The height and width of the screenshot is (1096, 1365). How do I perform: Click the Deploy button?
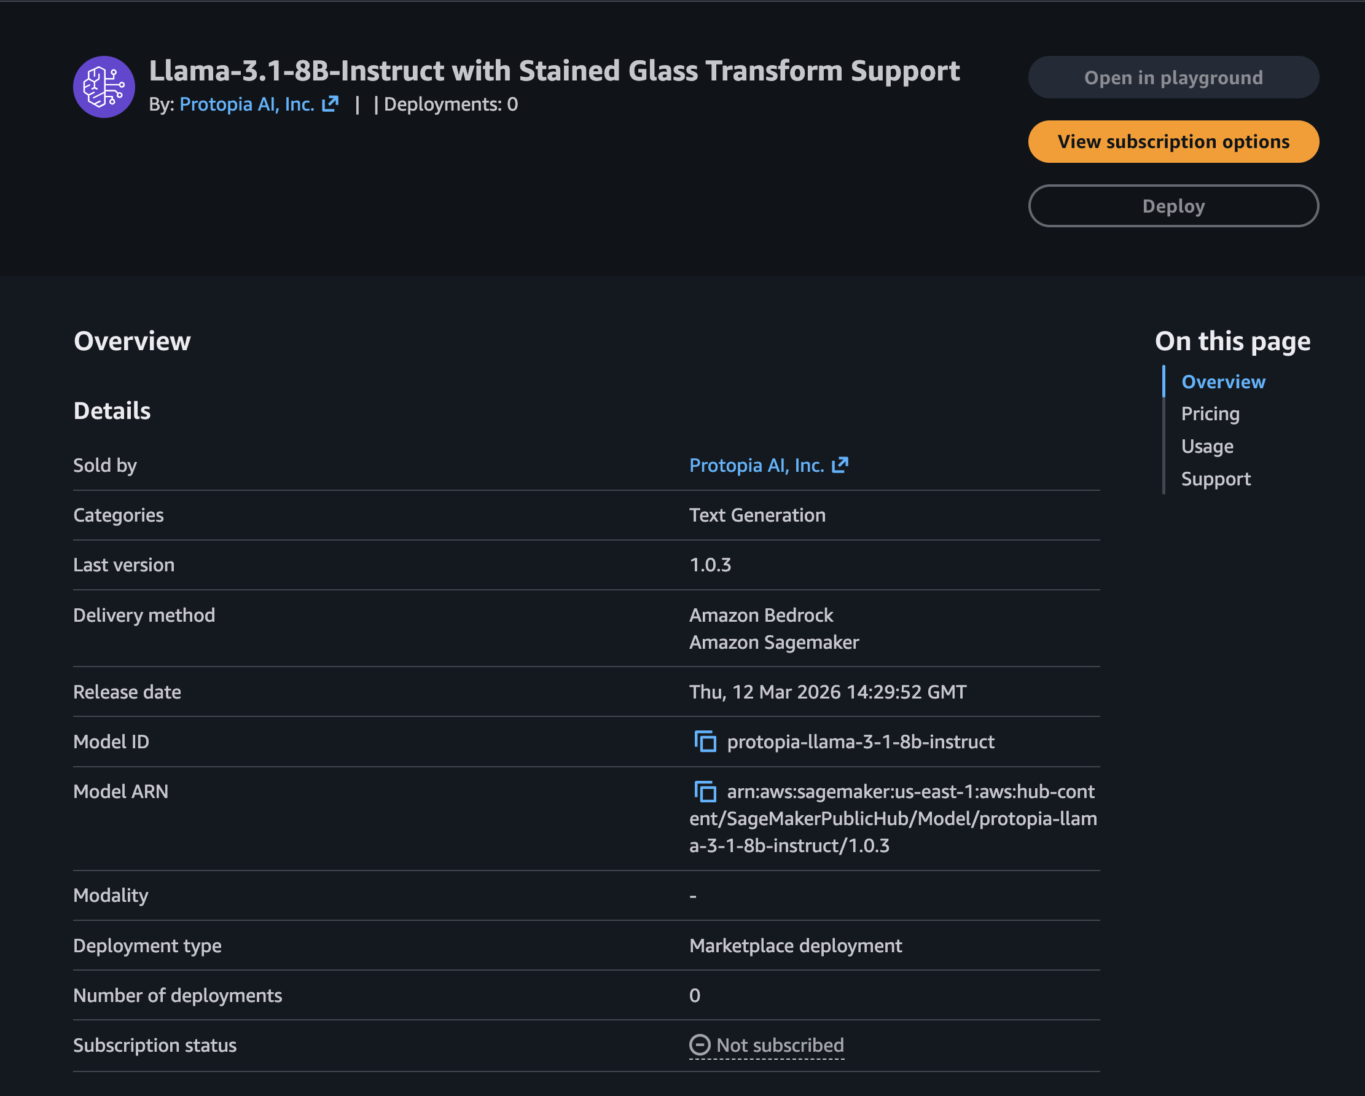[1173, 206]
